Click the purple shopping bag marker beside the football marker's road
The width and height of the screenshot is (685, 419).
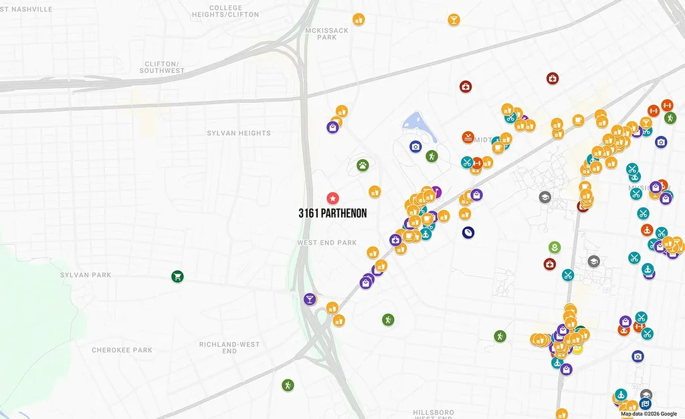point(476,194)
